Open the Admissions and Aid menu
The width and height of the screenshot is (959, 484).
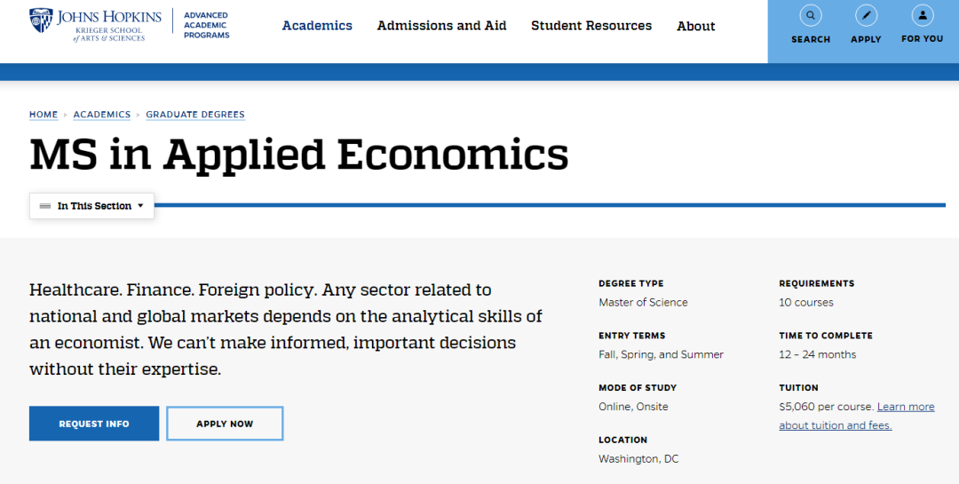[441, 26]
